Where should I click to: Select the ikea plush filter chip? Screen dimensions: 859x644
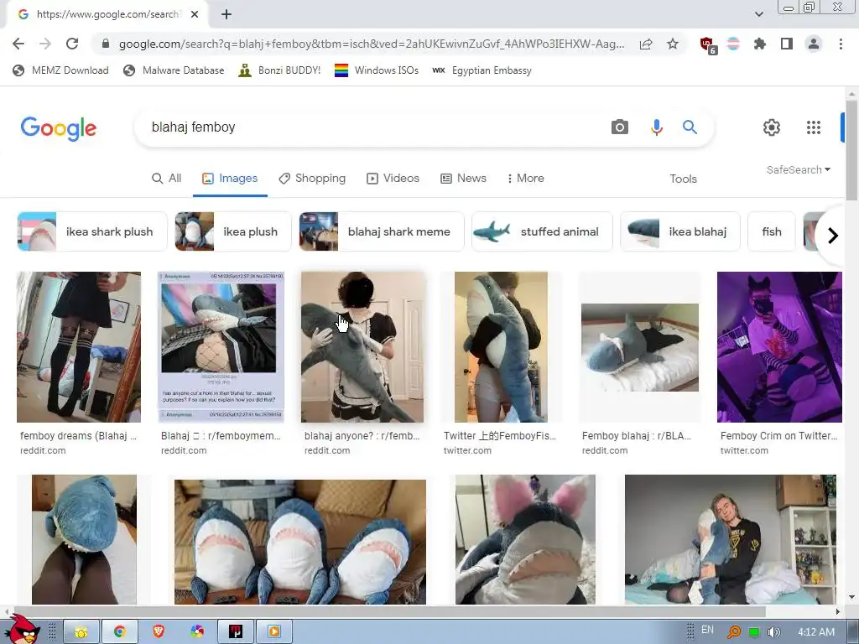(x=233, y=231)
